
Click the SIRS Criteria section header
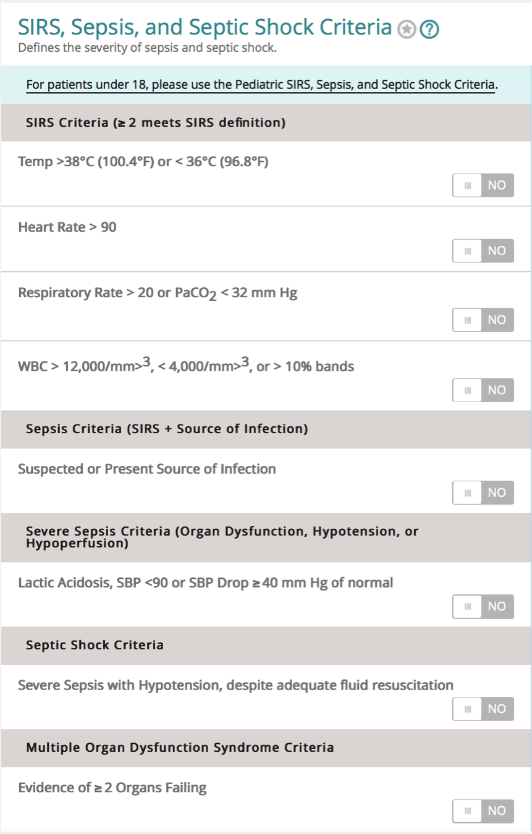pyautogui.click(x=156, y=122)
